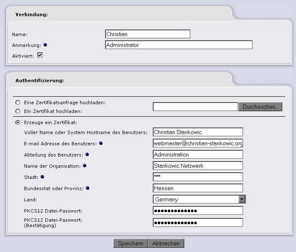Click the PKCS12 password Bestätigung field

click(198, 223)
